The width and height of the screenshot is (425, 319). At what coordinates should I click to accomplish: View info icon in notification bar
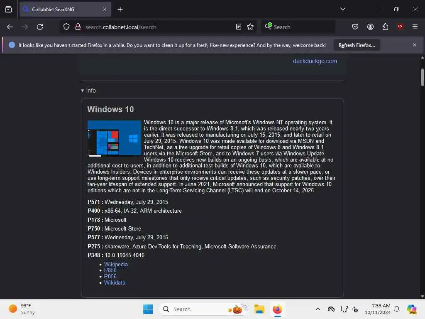pyautogui.click(x=12, y=45)
